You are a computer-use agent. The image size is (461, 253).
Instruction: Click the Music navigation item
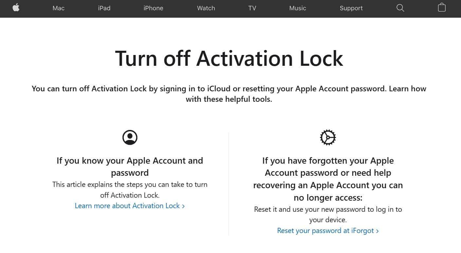pos(297,8)
